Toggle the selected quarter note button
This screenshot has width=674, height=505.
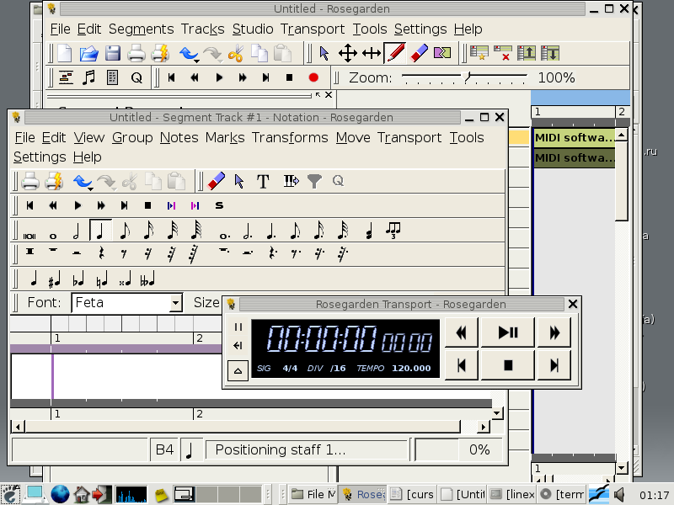[100, 230]
